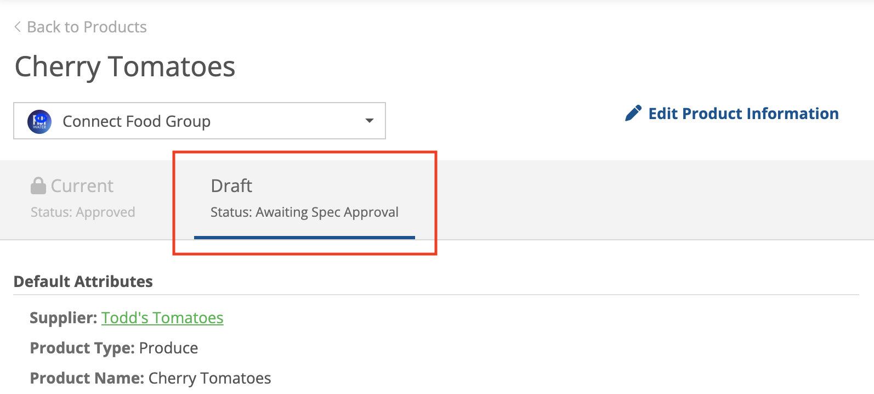Select the Draft tab
Viewport: 874px width, 394px height.
(x=231, y=186)
